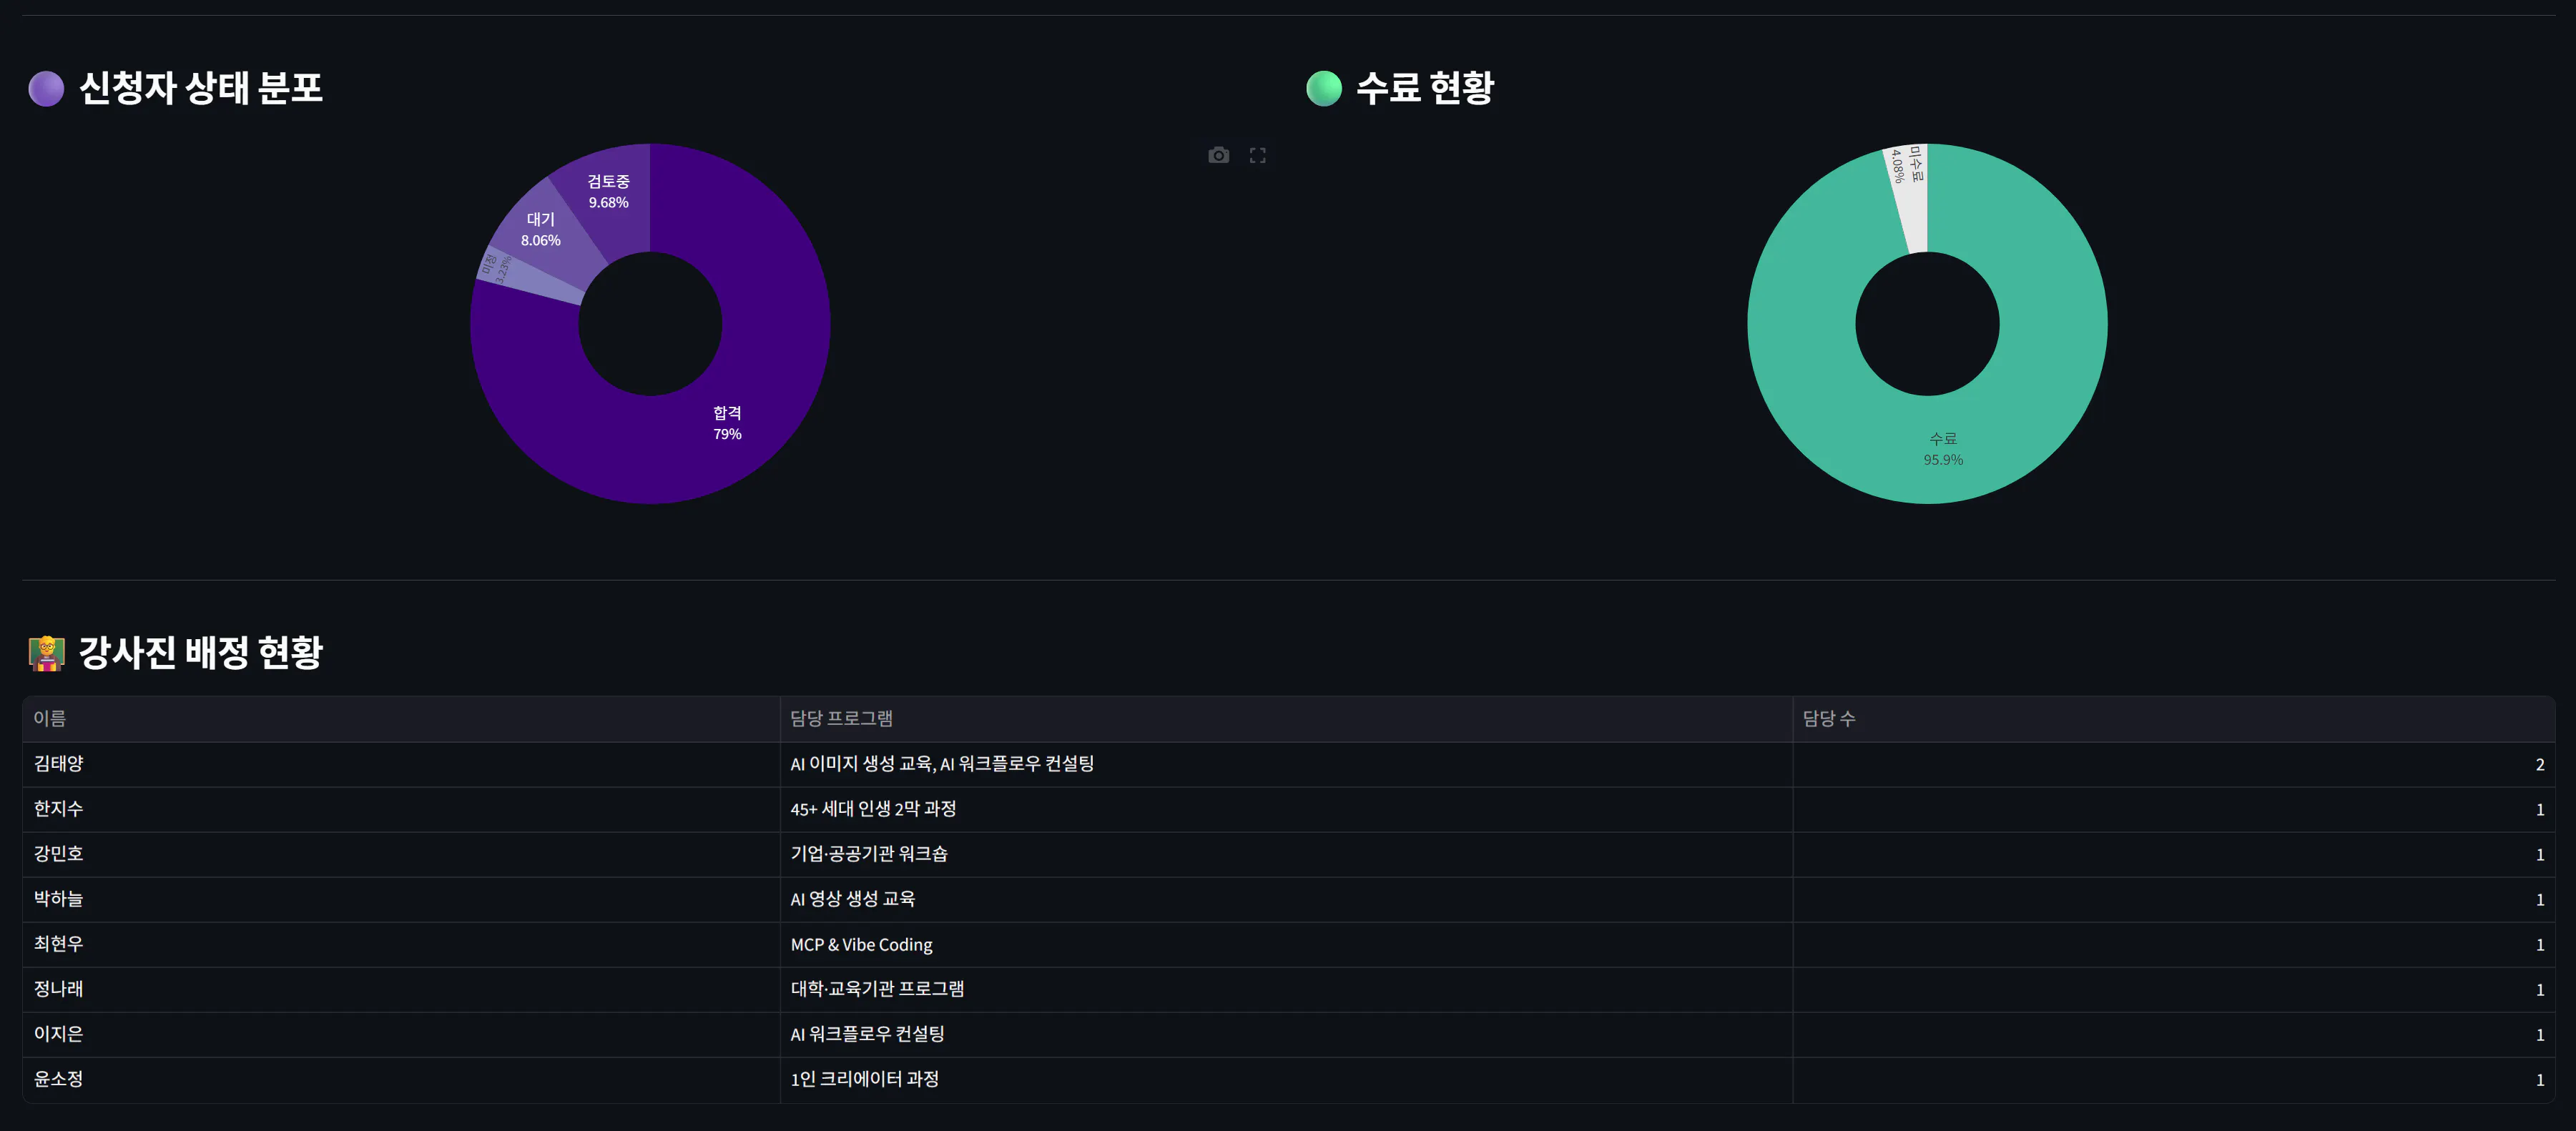Click the camera download-plot icon
The height and width of the screenshot is (1131, 2576).
(1218, 155)
